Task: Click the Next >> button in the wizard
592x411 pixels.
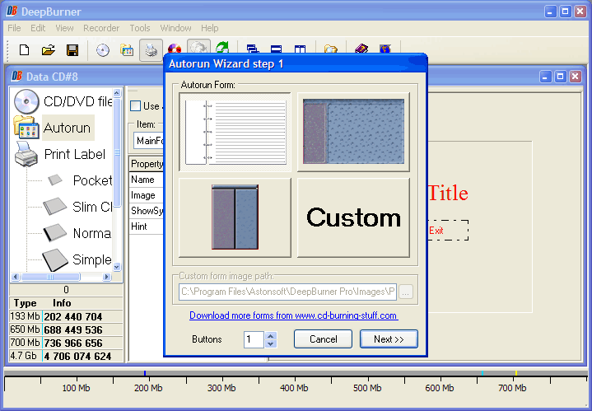Action: click(x=389, y=339)
